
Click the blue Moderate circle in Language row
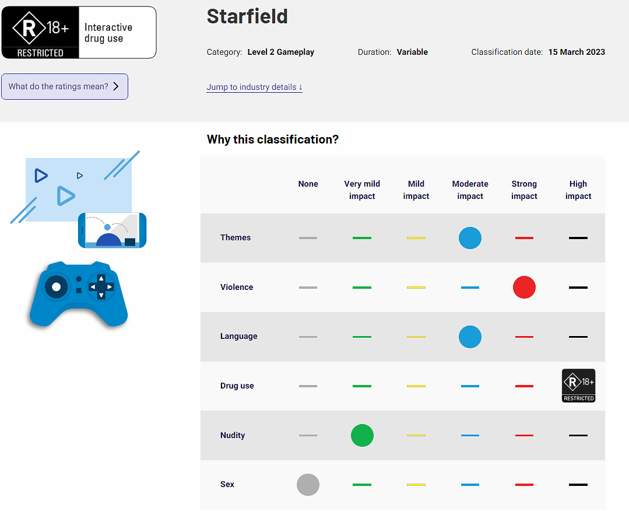470,337
